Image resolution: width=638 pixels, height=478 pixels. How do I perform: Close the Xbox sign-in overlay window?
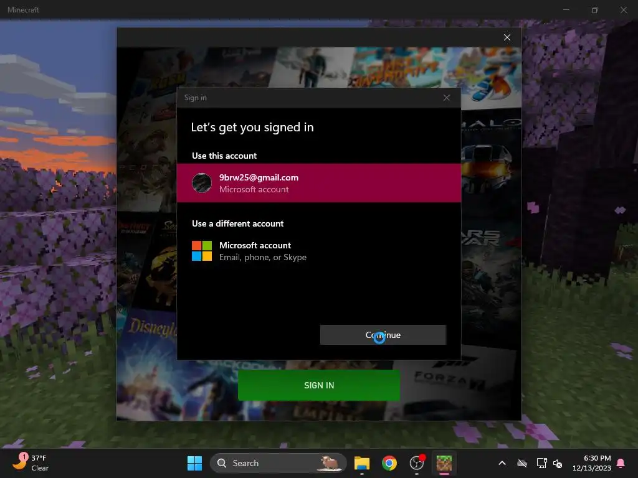507,37
